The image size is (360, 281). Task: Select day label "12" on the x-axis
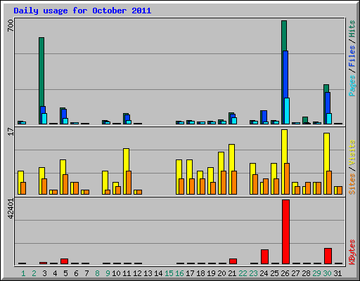pos(137,273)
